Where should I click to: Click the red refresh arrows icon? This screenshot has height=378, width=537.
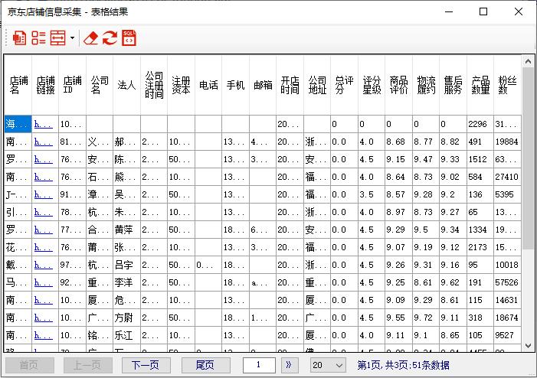point(110,38)
